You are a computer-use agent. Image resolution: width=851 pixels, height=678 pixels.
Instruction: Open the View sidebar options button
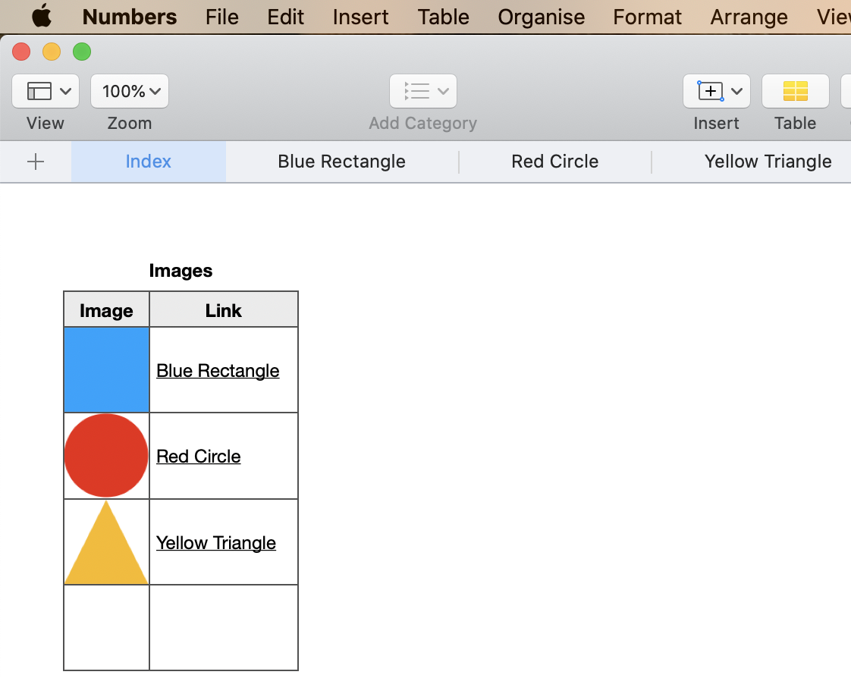[x=46, y=91]
